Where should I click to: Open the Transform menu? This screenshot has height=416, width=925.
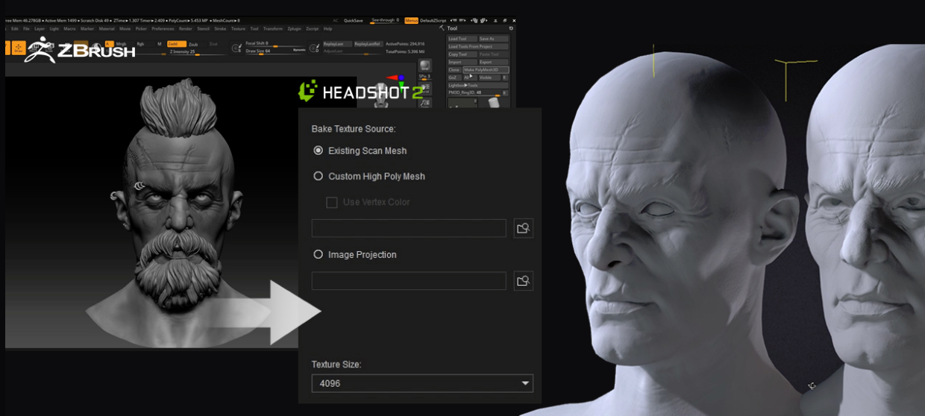click(x=273, y=29)
